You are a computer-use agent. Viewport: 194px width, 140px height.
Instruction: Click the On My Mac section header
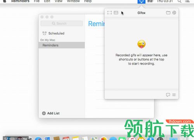[x=48, y=40]
